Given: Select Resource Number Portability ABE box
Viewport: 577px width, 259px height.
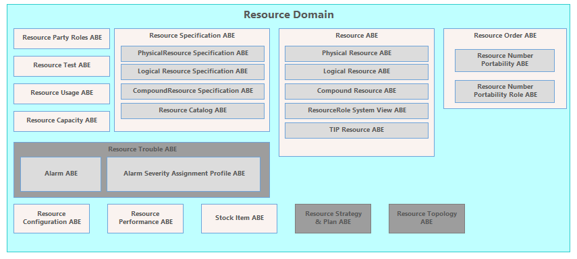Looking at the screenshot, I should [505, 61].
